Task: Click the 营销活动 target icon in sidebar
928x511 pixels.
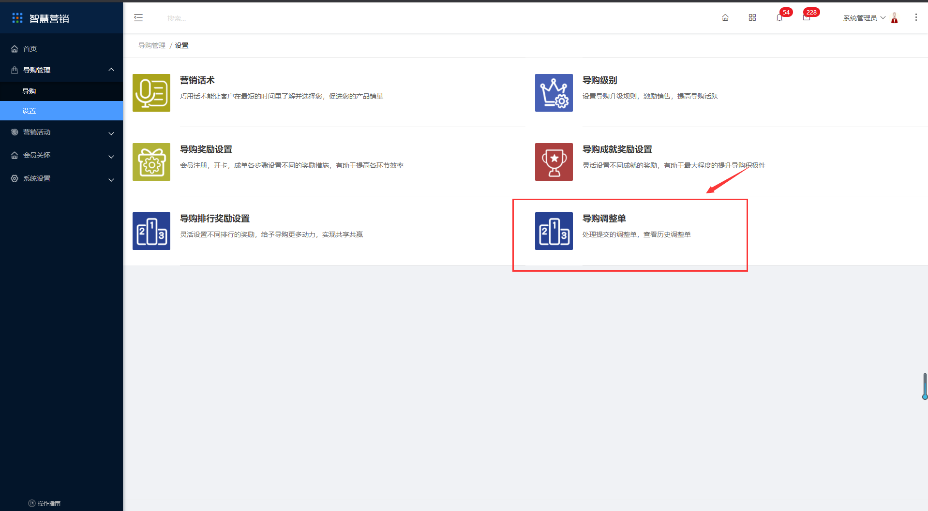Action: 15,132
